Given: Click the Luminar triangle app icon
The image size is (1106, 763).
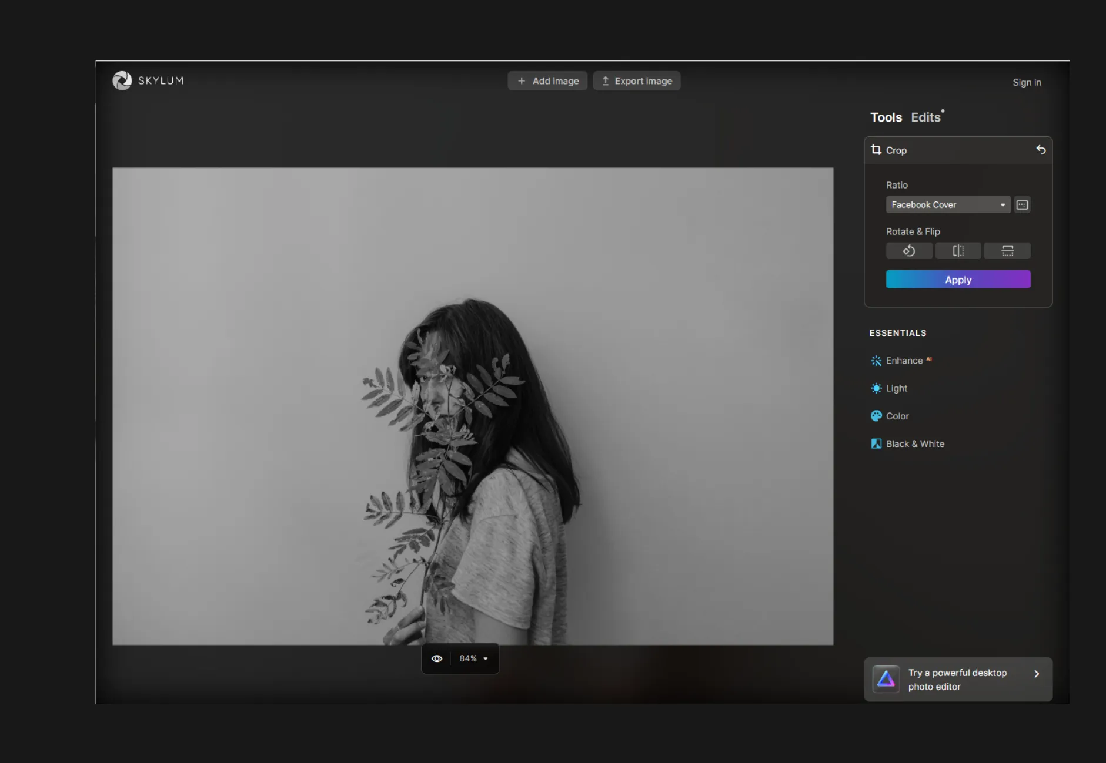Looking at the screenshot, I should tap(886, 680).
